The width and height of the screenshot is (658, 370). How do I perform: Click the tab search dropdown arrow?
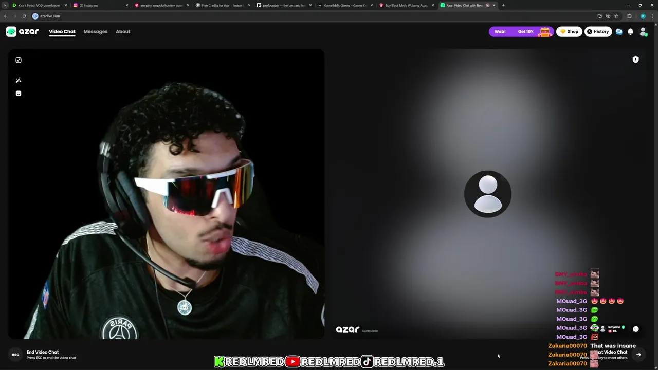pyautogui.click(x=5, y=5)
